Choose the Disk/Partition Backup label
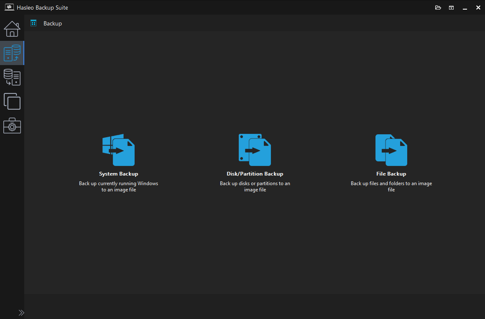The height and width of the screenshot is (319, 485). click(x=255, y=174)
